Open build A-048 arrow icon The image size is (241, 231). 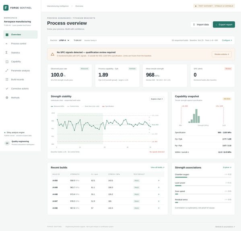[159, 194]
